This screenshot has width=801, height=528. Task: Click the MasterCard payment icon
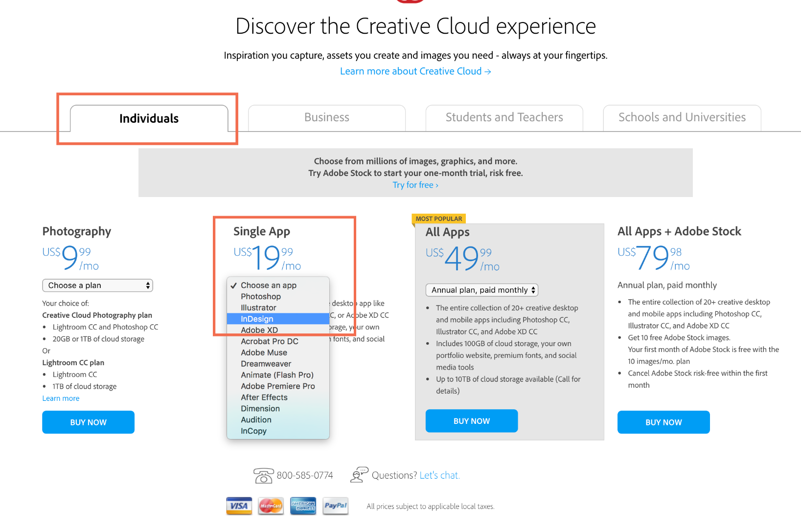point(271,506)
